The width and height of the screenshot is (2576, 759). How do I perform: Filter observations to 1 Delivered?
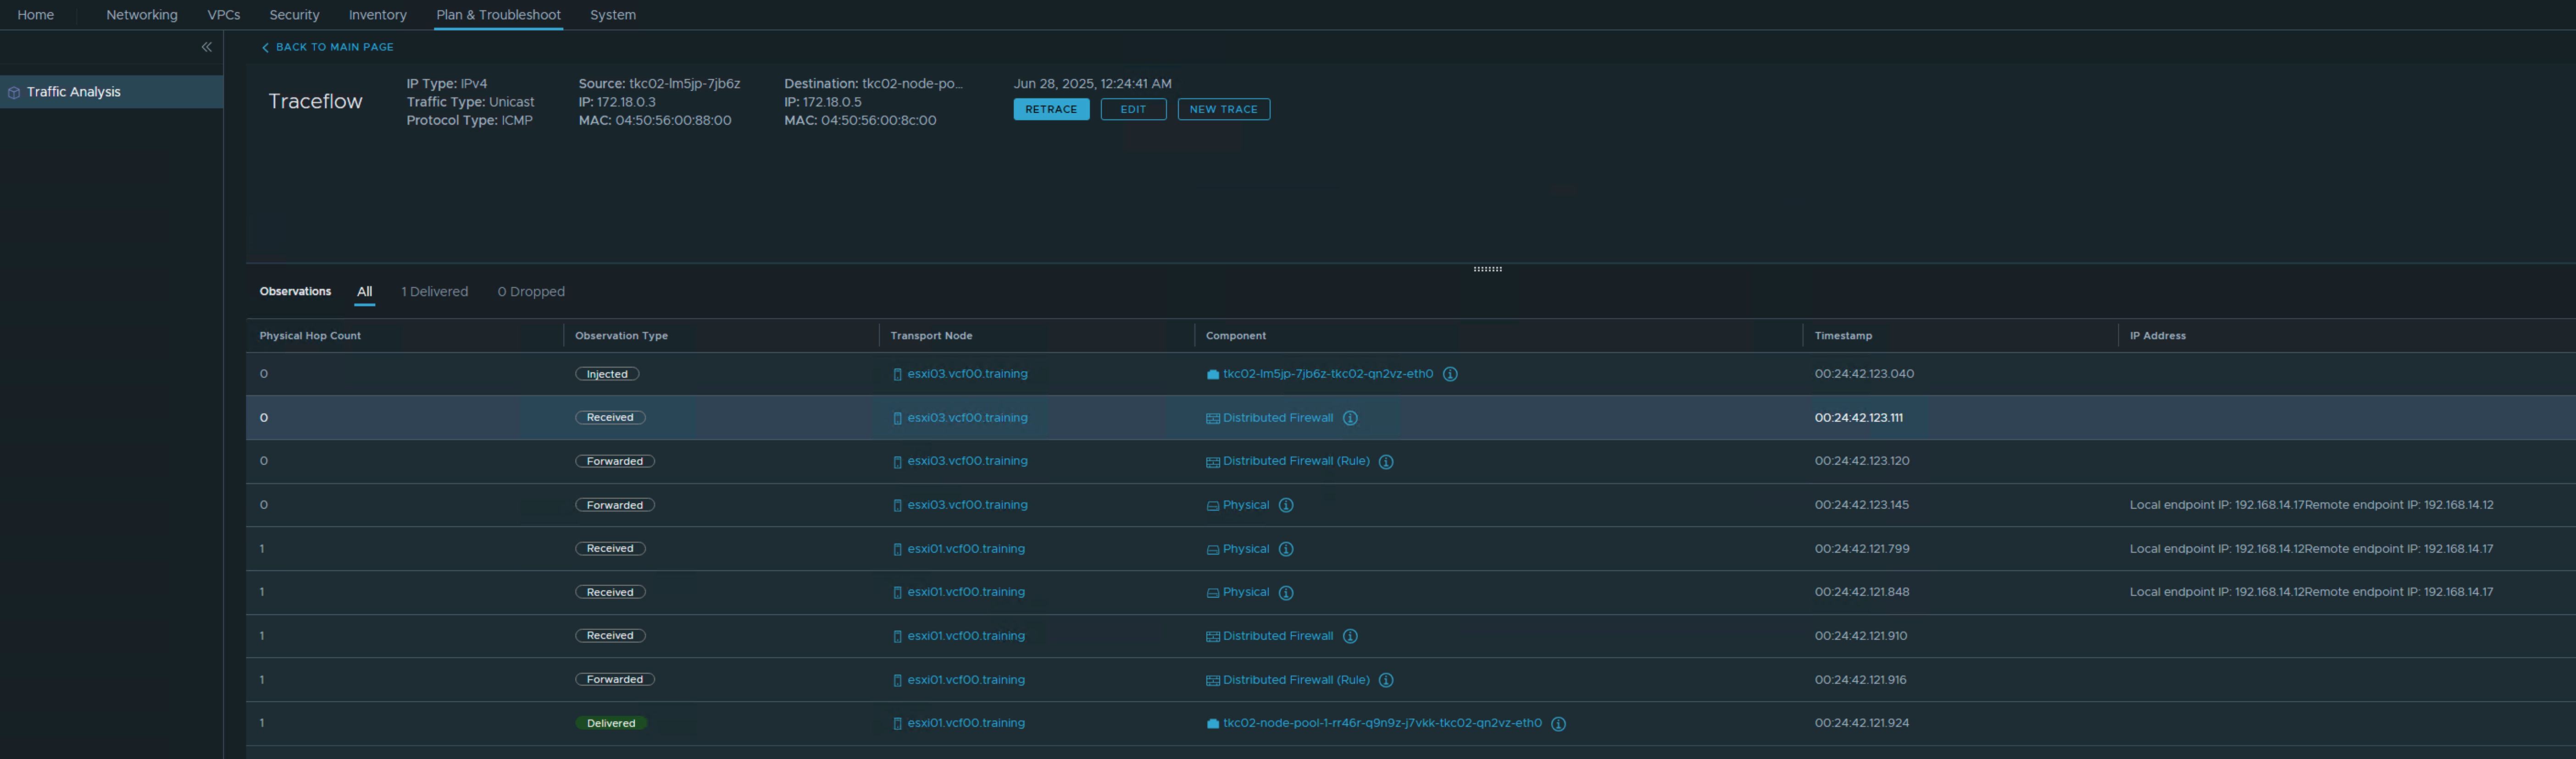434,291
